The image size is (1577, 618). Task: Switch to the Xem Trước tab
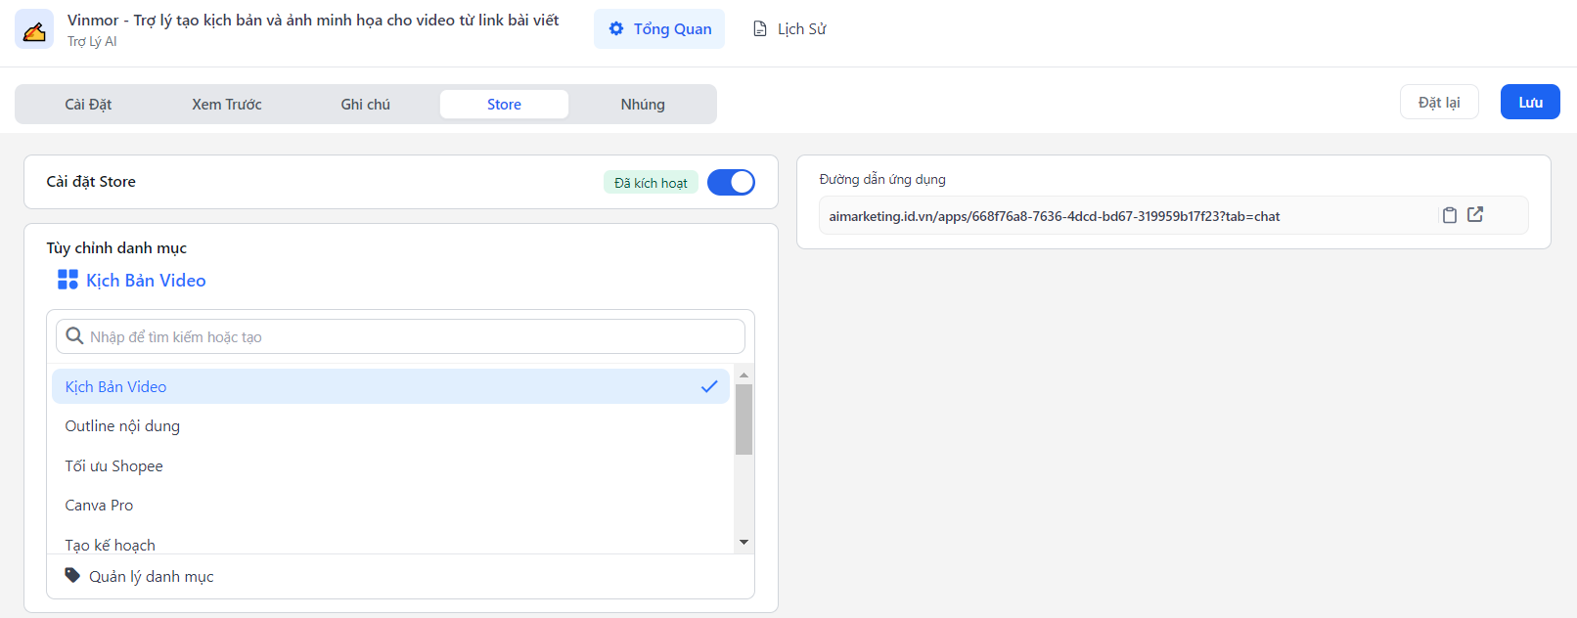[226, 105]
